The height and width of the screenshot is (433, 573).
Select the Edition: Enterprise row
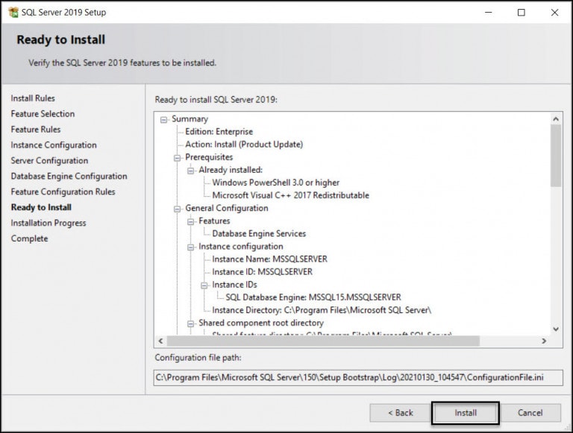pyautogui.click(x=219, y=132)
